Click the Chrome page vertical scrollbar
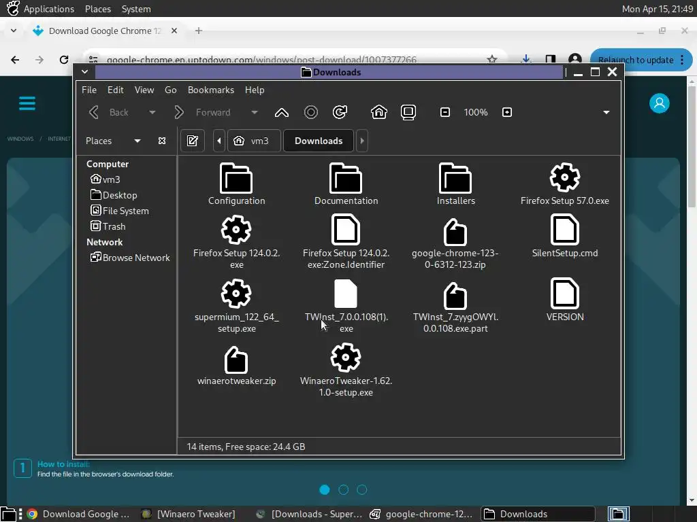The height and width of the screenshot is (522, 697). tap(692, 147)
